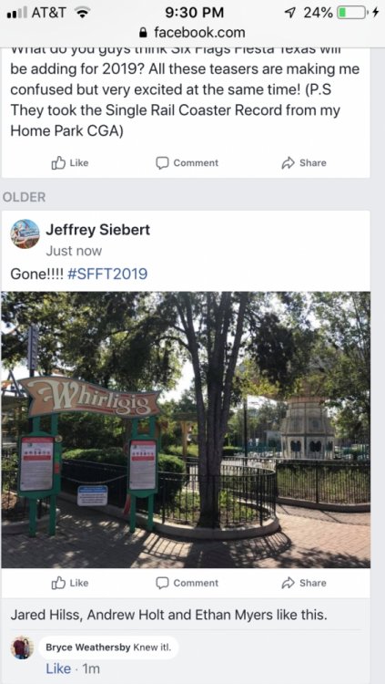Viewport: 385px width, 684px height.
Task: Like Bryce Weathersby's comment
Action: click(58, 668)
